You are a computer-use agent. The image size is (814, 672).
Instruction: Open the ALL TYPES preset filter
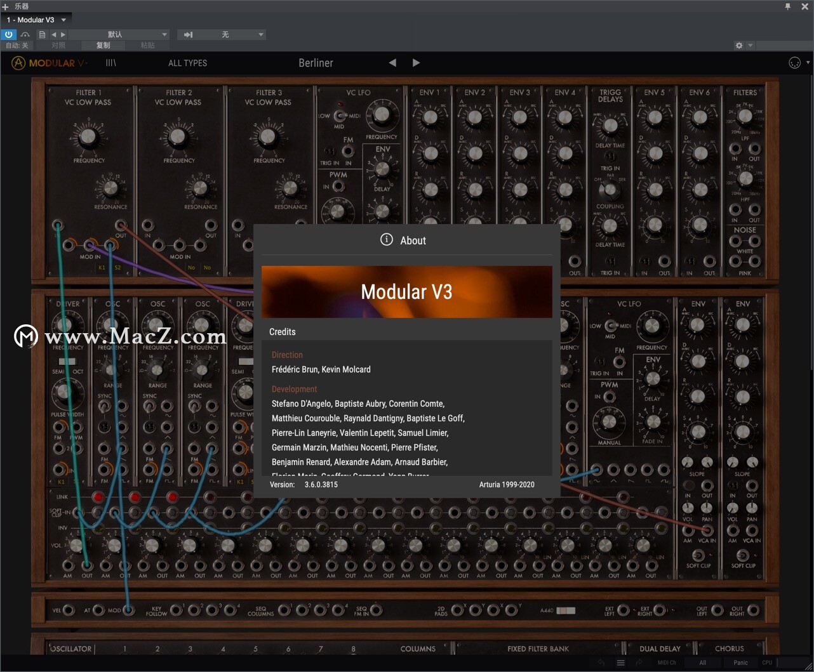point(187,63)
